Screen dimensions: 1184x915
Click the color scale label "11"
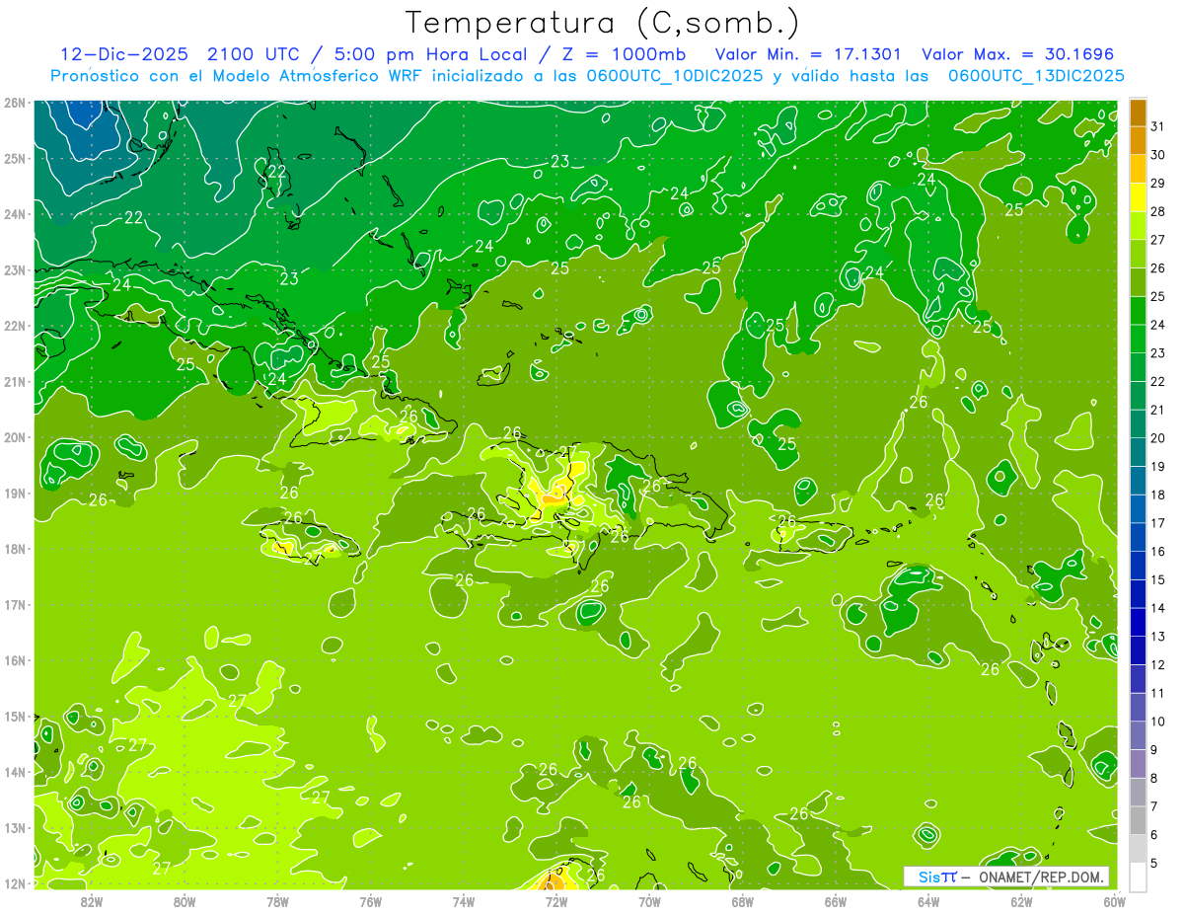coord(1158,693)
